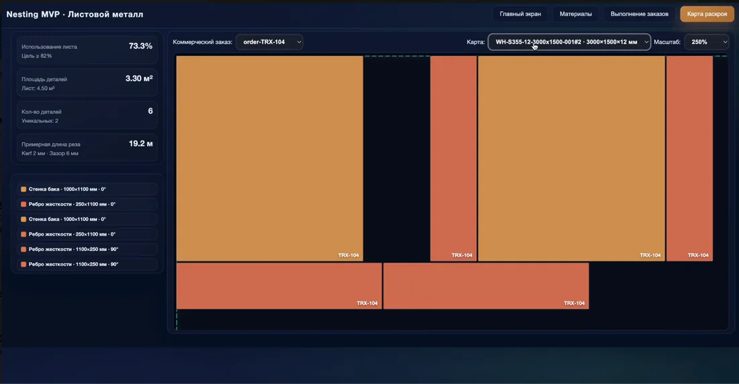Select the second horizontal rib part on bottom row
Viewport: 739px width, 384px height.
486,286
